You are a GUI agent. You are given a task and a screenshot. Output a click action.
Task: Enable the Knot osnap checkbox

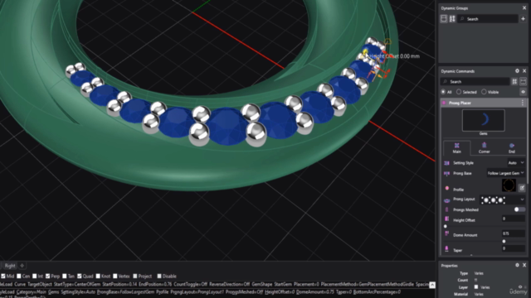point(98,276)
